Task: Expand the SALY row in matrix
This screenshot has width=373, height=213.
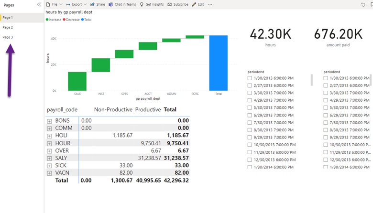Action: pos(49,158)
